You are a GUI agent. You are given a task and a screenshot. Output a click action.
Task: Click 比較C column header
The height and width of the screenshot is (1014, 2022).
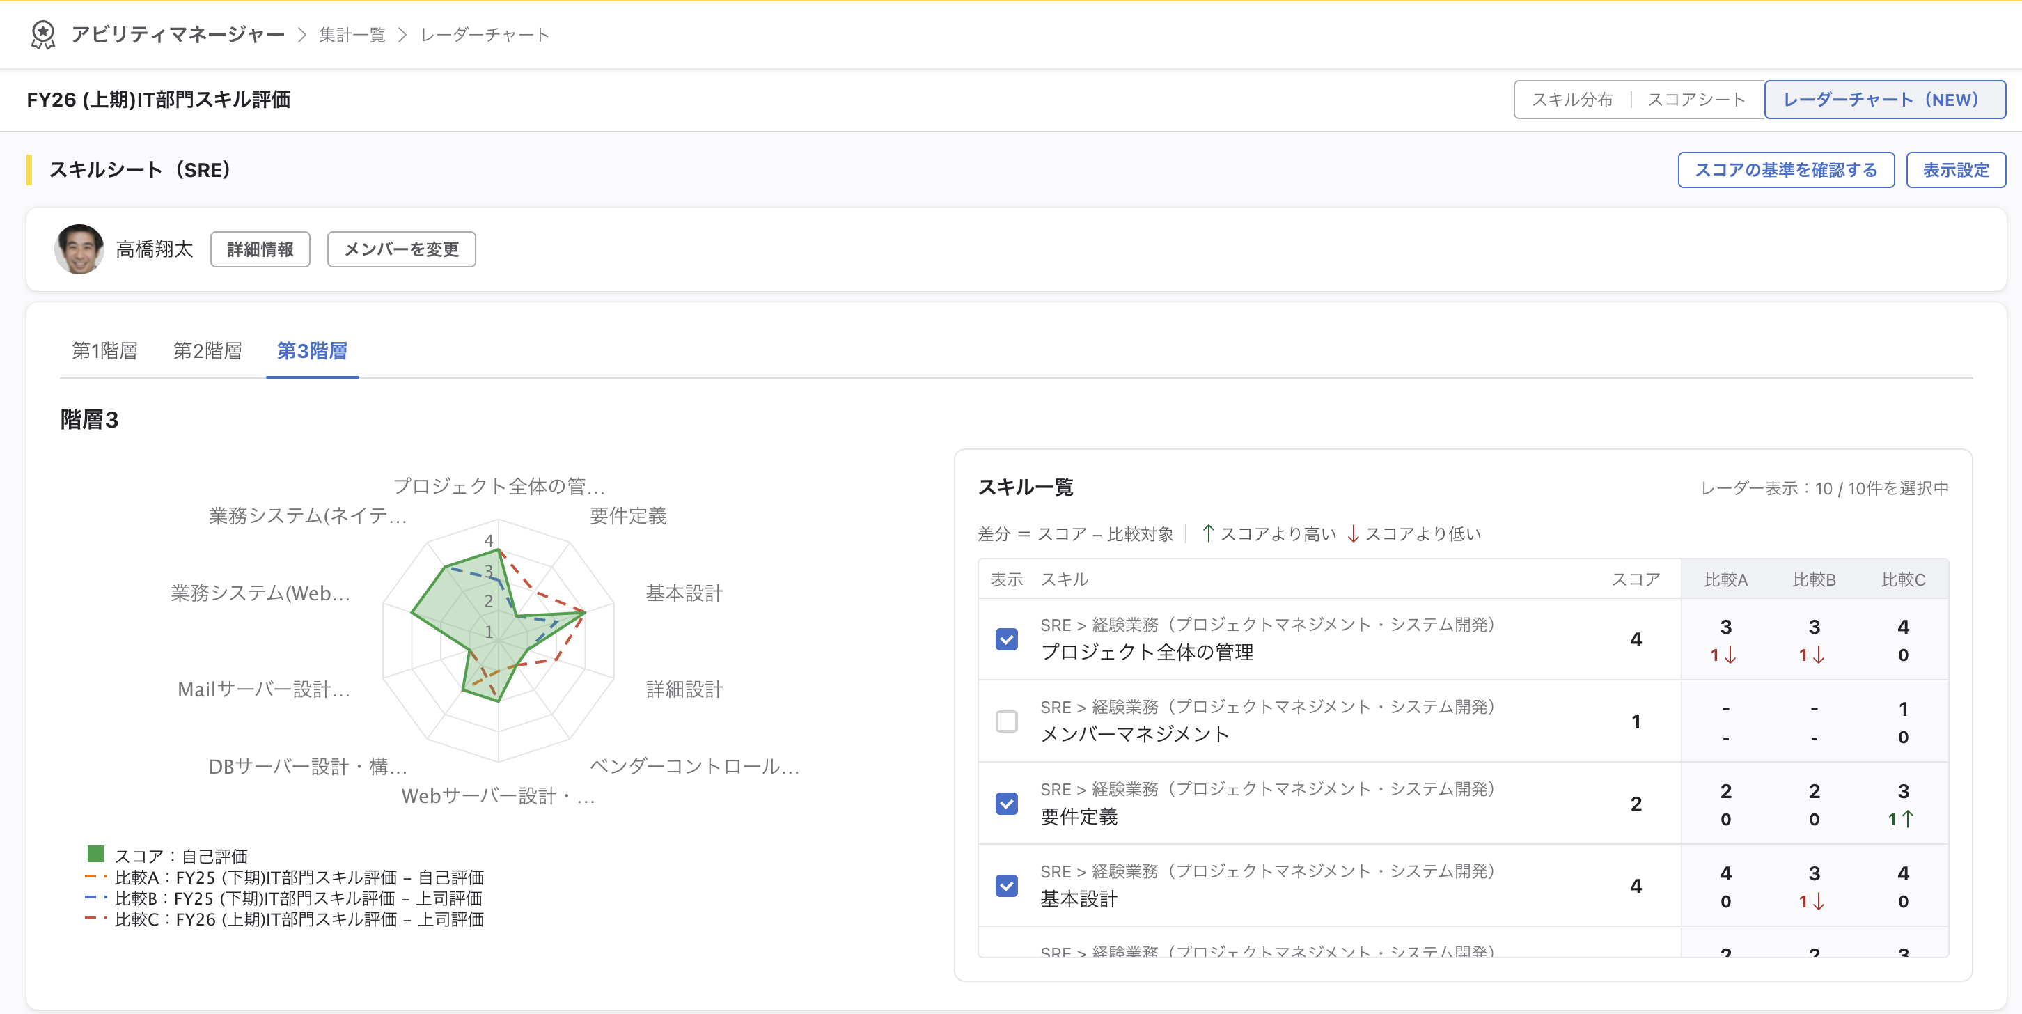[1904, 580]
